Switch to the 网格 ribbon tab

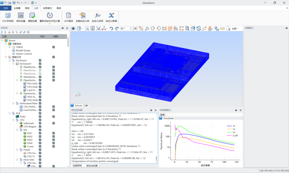click(x=27, y=8)
